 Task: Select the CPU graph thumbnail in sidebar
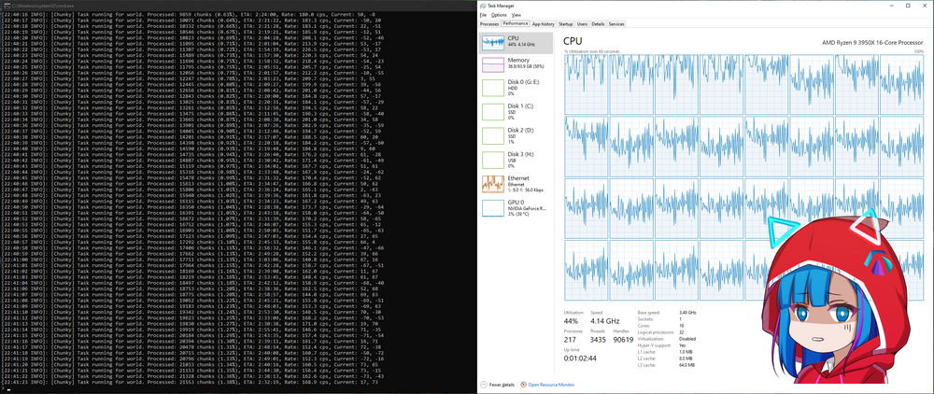[x=517, y=42]
